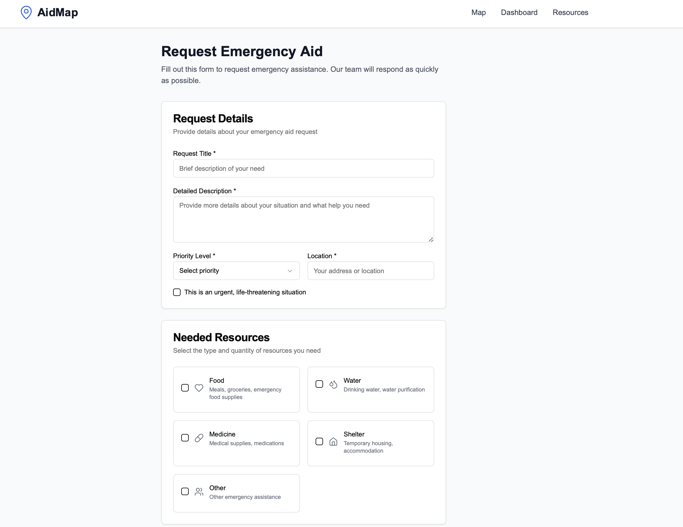Click the AidMap brand name link
The height and width of the screenshot is (527, 683).
(57, 12)
